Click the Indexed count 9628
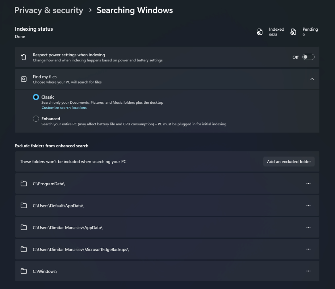The height and width of the screenshot is (289, 335). point(273,35)
